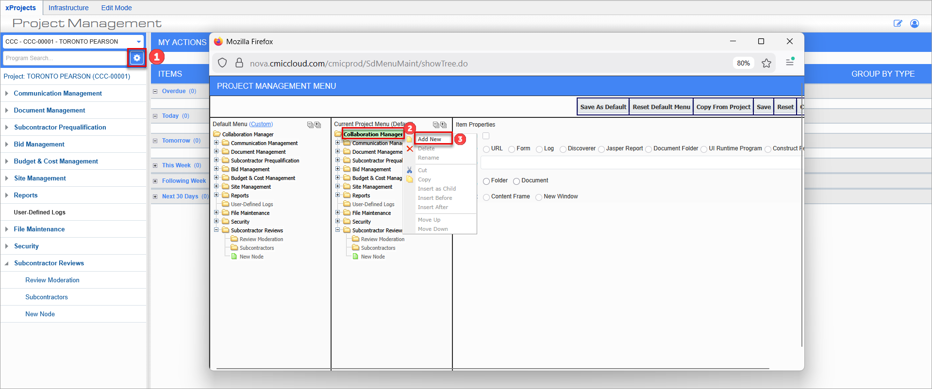Open the gear settings icon beside Program Search
Image resolution: width=932 pixels, height=389 pixels.
[137, 58]
